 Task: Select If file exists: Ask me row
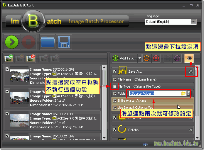pyautogui.click(x=153, y=100)
